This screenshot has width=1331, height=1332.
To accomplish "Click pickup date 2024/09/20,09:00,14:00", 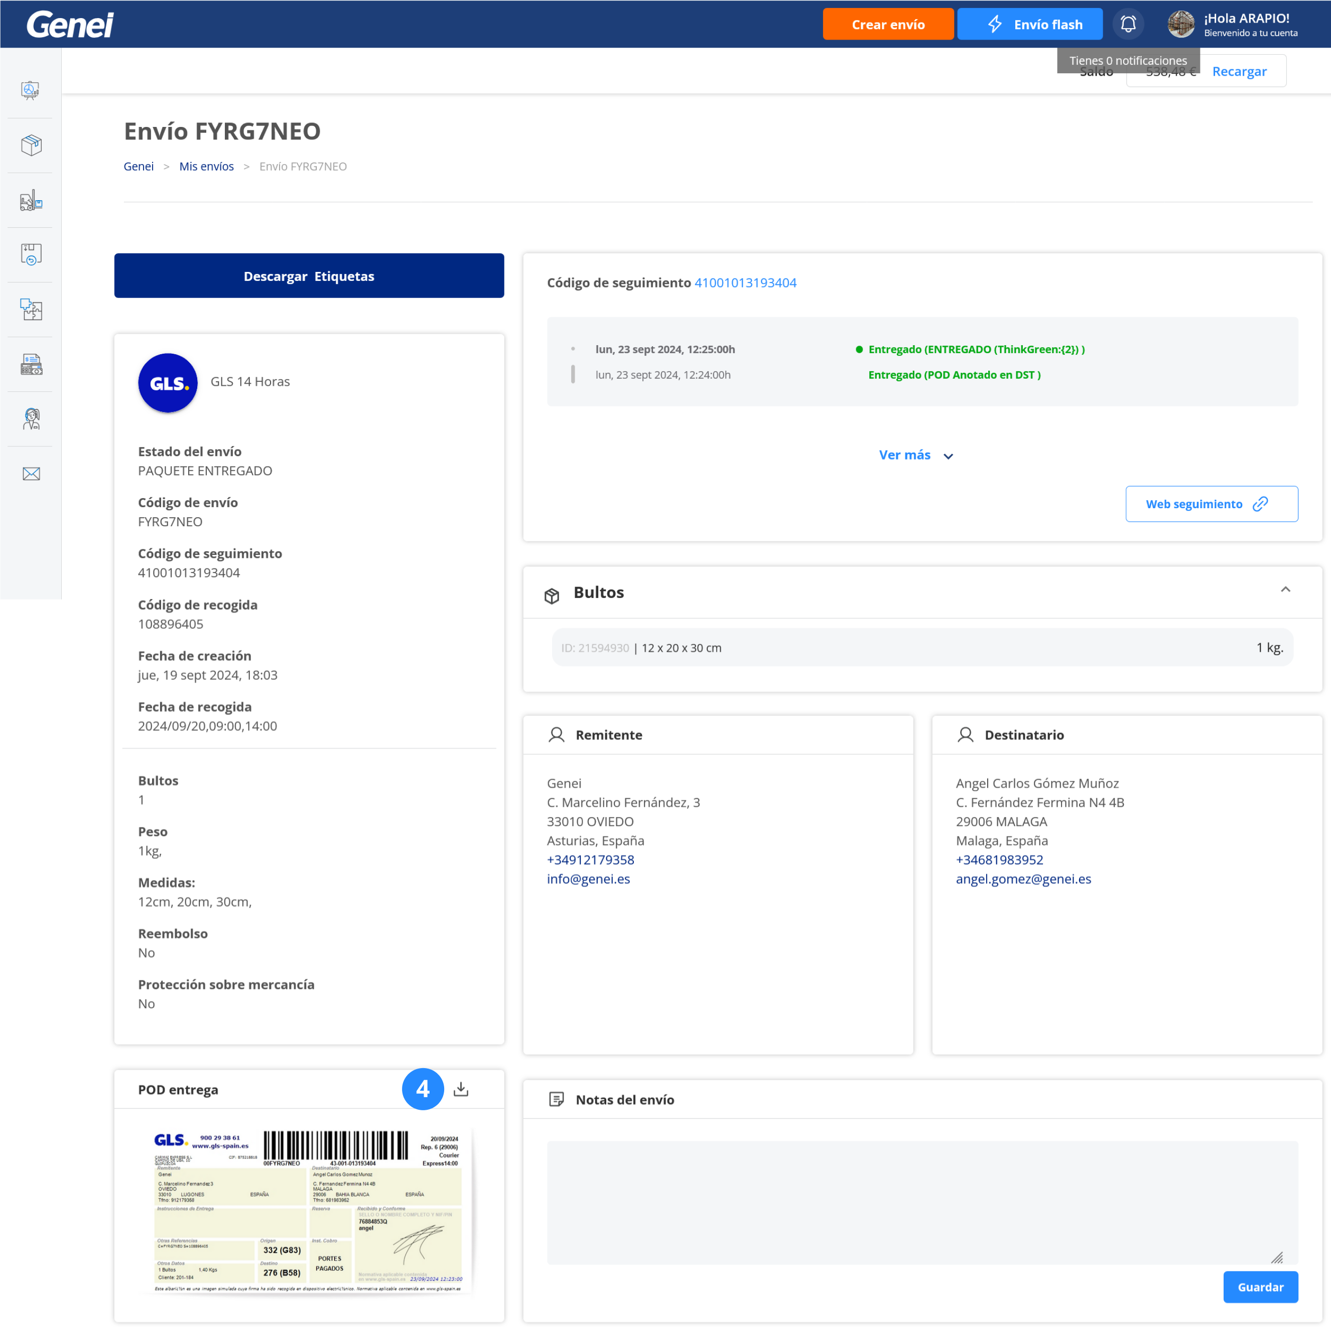I will [x=208, y=726].
